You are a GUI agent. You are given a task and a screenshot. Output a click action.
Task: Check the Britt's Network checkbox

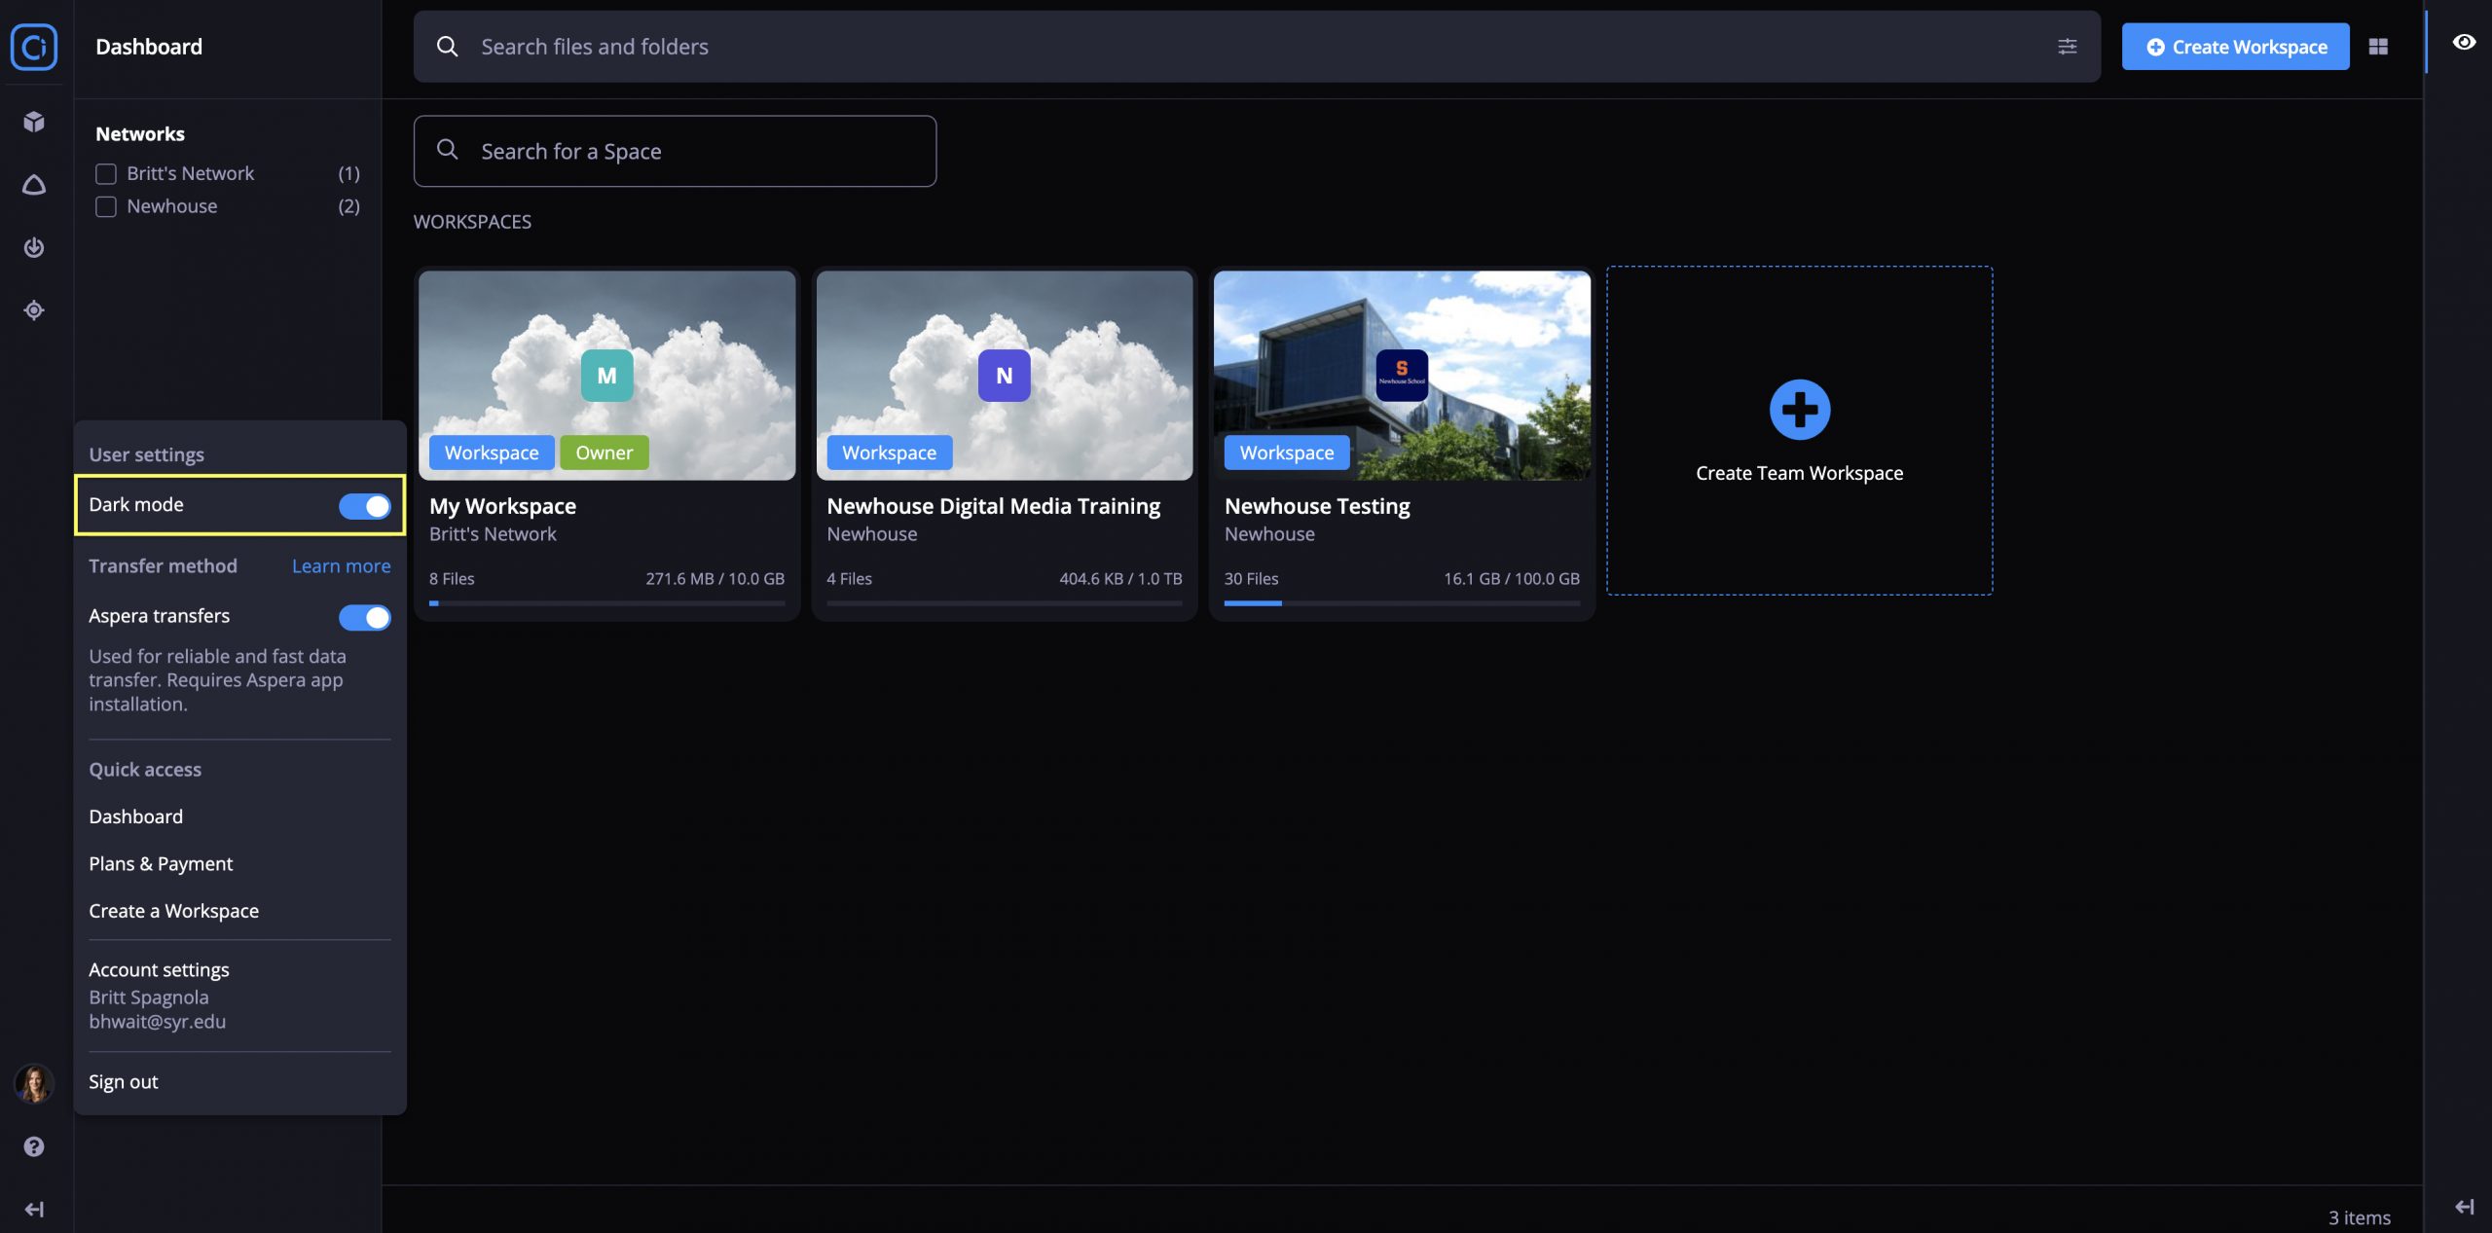coord(106,173)
